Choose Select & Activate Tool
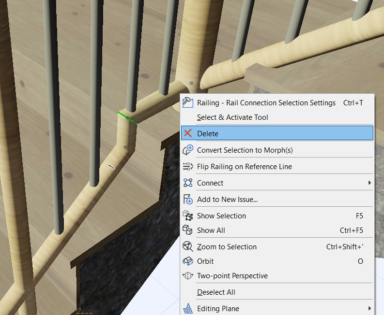Screen dimensions: 384x315 click(x=277, y=117)
